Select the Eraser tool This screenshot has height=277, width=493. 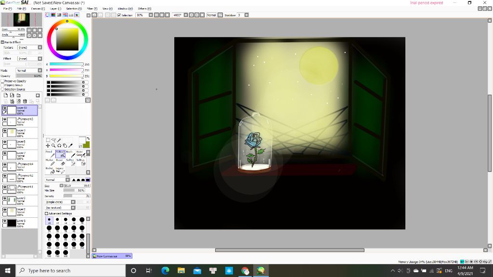click(x=60, y=162)
